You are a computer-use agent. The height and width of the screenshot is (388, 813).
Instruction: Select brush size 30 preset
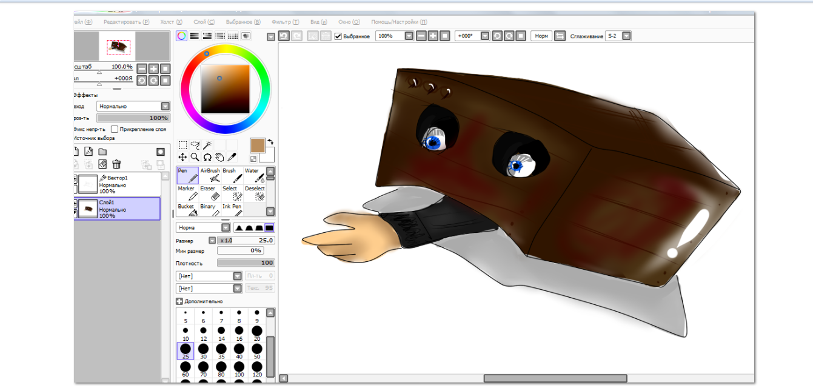pyautogui.click(x=203, y=351)
